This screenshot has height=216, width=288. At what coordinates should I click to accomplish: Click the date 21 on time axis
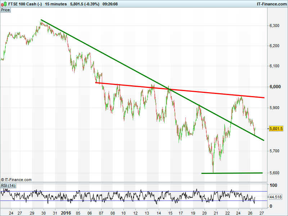(x=216, y=213)
